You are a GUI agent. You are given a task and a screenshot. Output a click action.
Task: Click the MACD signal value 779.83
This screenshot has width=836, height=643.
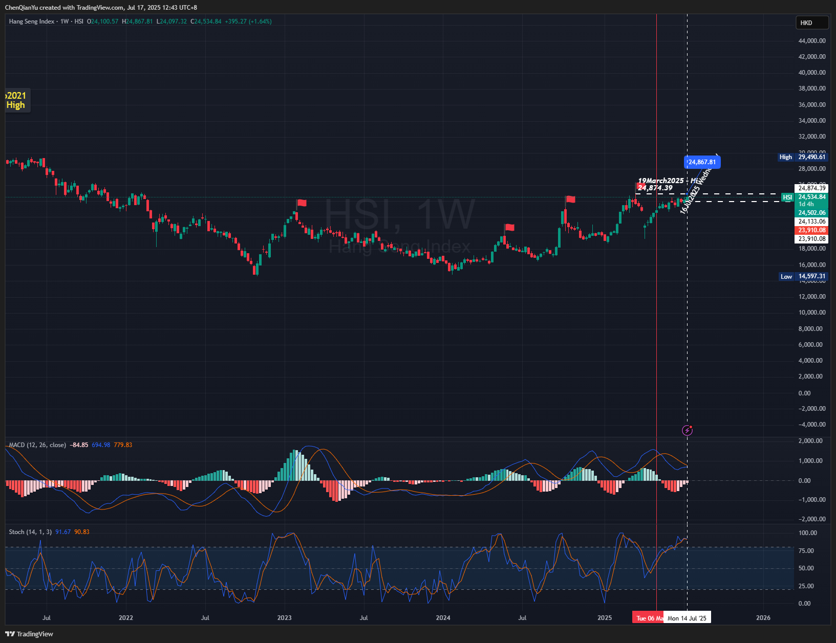click(x=123, y=445)
